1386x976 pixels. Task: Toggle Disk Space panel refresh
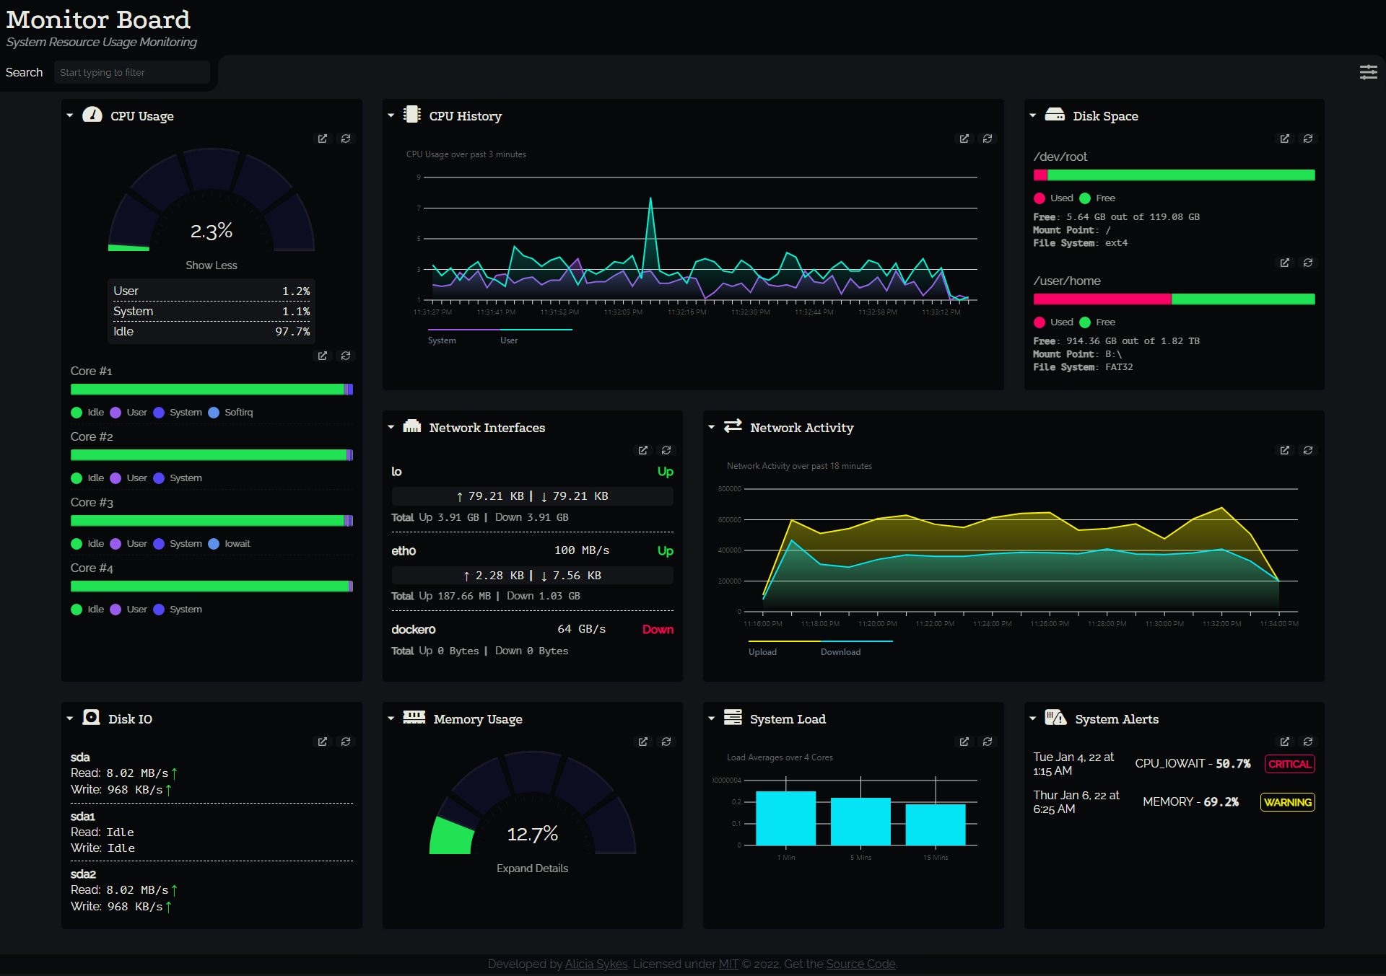[1308, 139]
